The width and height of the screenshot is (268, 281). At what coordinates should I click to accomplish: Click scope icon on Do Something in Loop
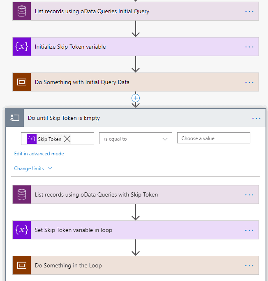point(22,265)
